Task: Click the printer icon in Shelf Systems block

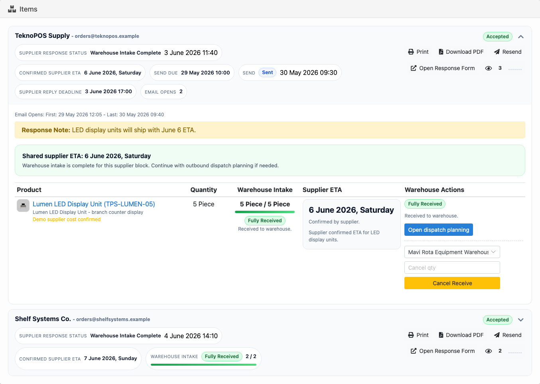Action: [411, 335]
